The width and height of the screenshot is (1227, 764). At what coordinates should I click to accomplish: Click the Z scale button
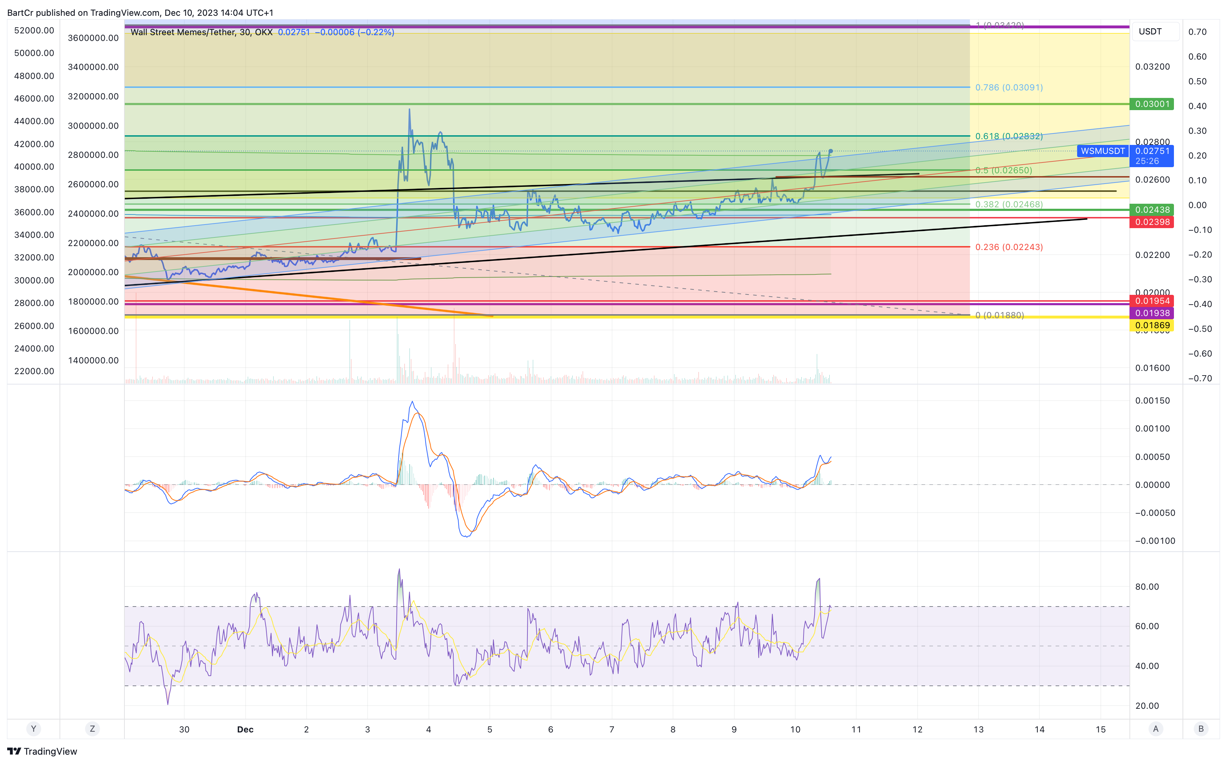[92, 728]
